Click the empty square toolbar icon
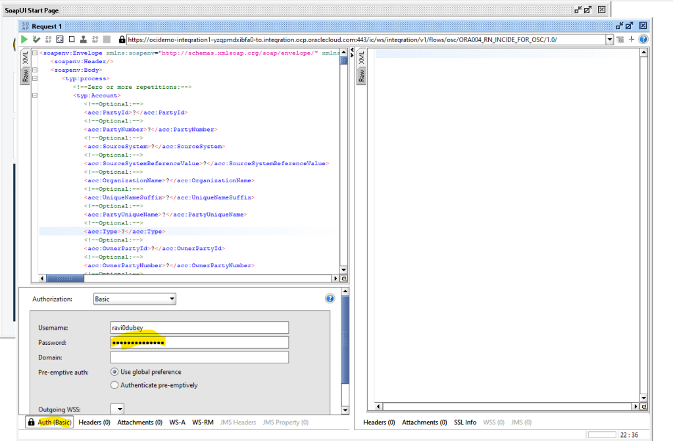 72,39
